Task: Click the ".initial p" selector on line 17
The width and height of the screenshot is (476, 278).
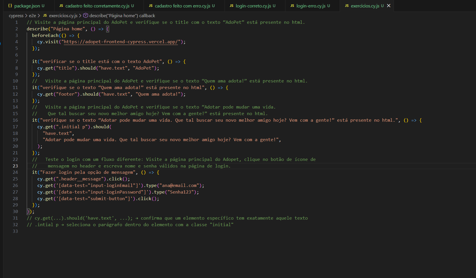Action: pyautogui.click(x=72, y=127)
